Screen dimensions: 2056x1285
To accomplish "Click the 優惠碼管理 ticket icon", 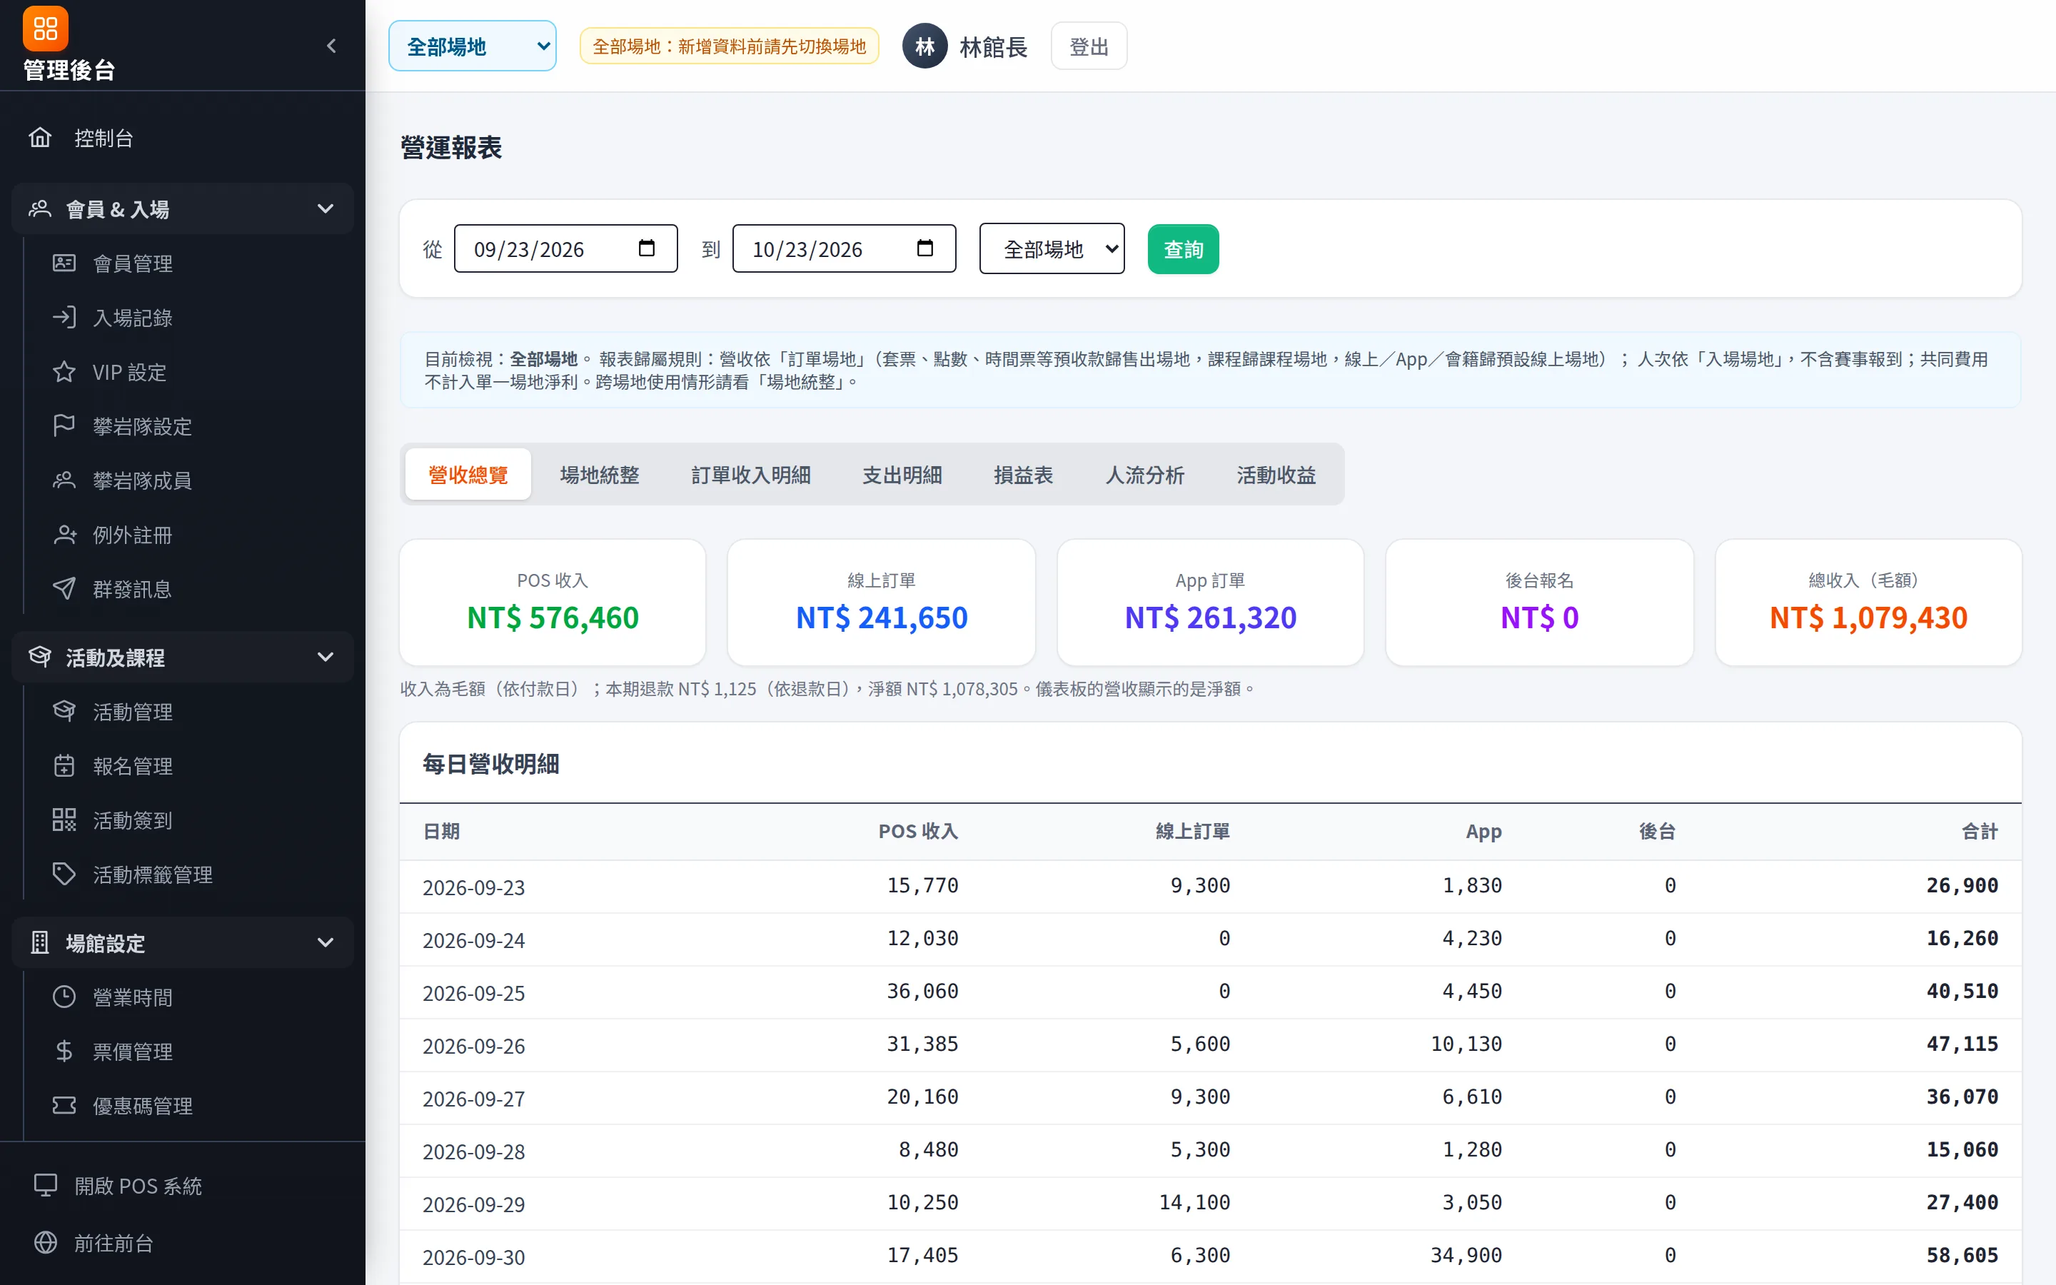I will pyautogui.click(x=64, y=1106).
